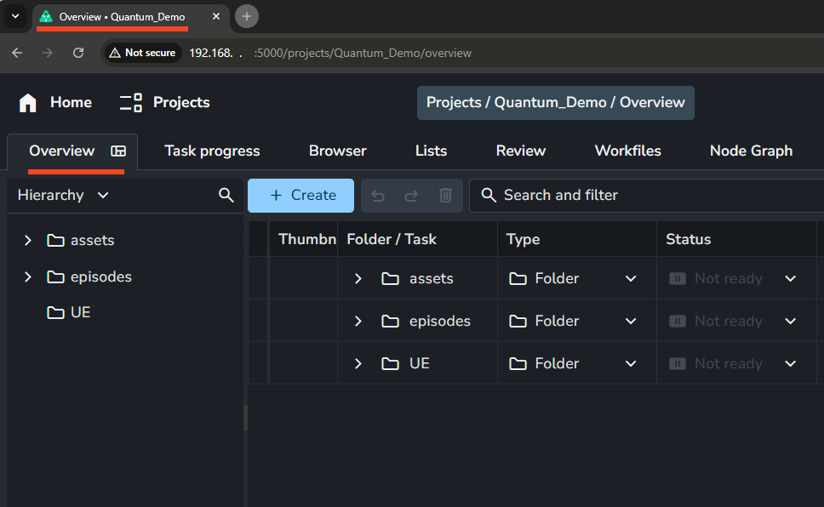Click UE name in table row
The height and width of the screenshot is (507, 824).
420,363
